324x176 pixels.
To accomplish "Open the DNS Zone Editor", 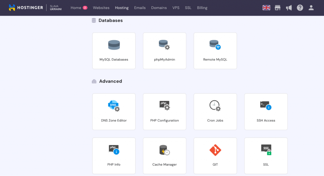I will tap(114, 111).
